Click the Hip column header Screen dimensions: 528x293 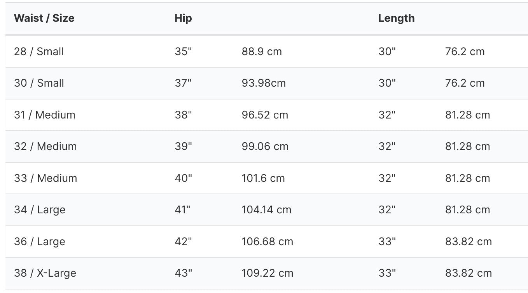[183, 18]
